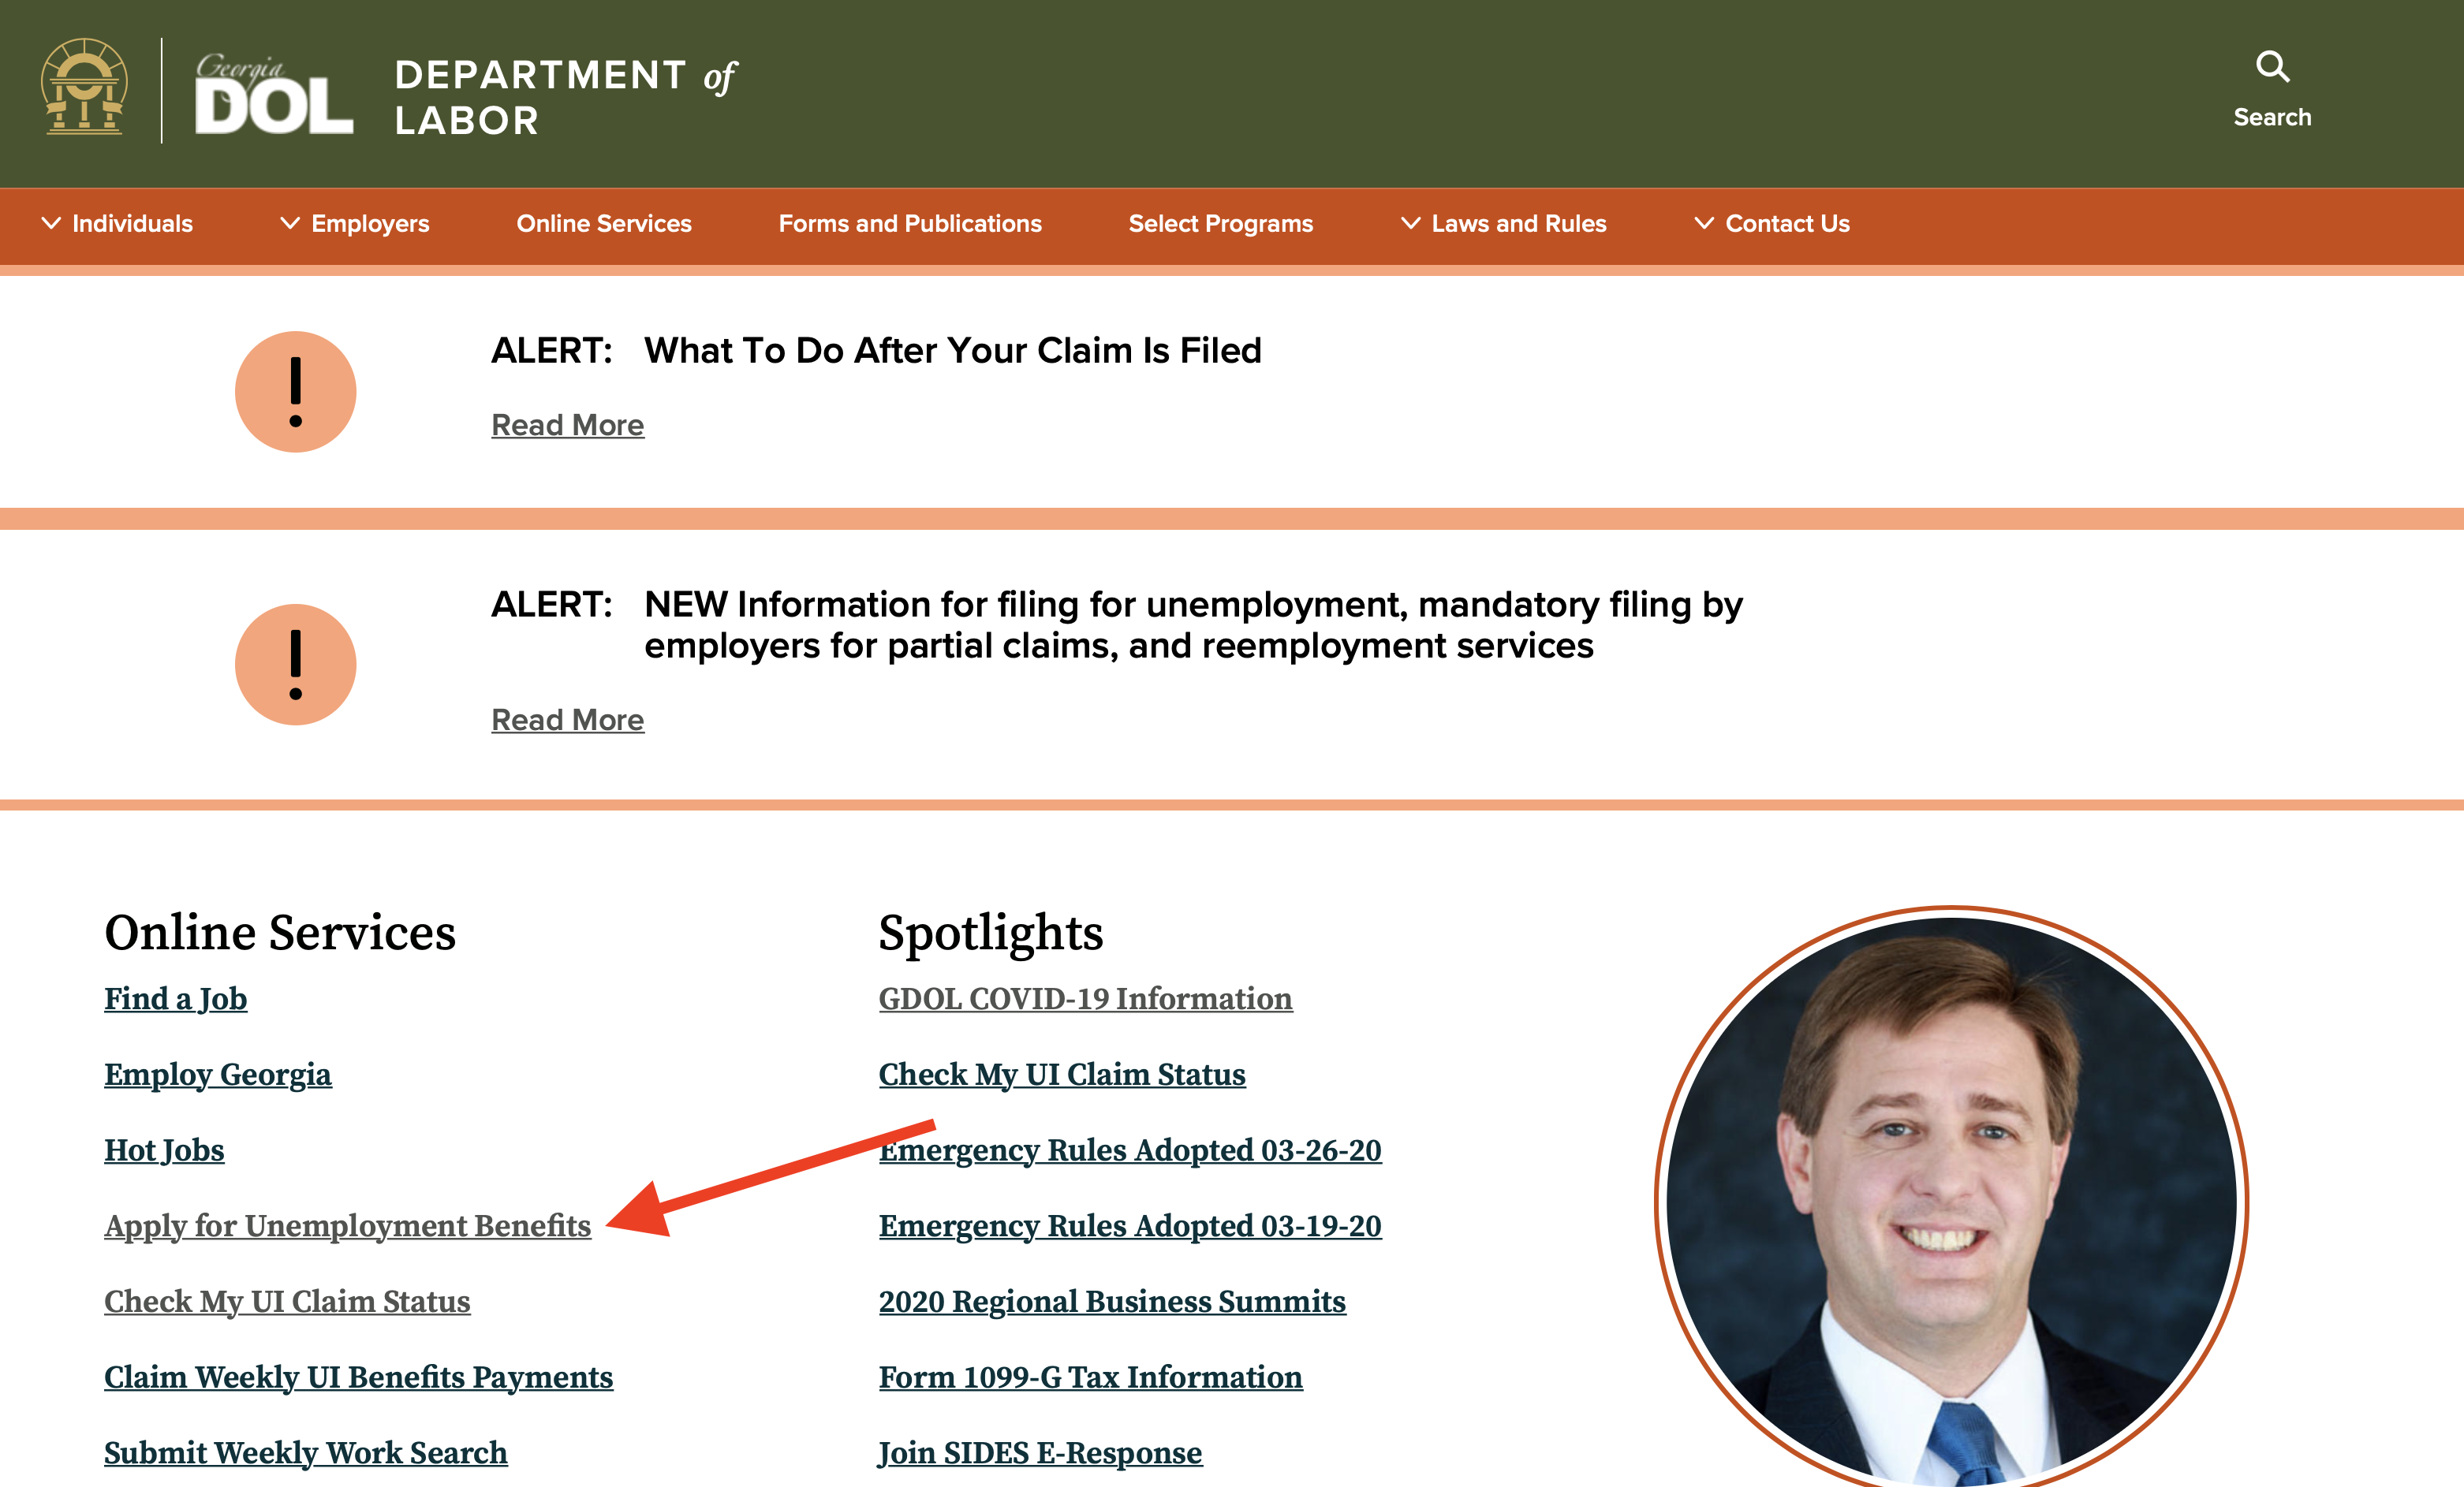Read More about the claim filed alert

click(567, 426)
